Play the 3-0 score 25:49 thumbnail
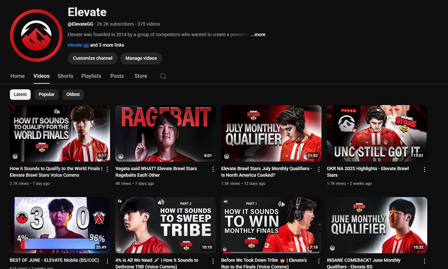Image resolution: width=448 pixels, height=269 pixels. coord(60,225)
